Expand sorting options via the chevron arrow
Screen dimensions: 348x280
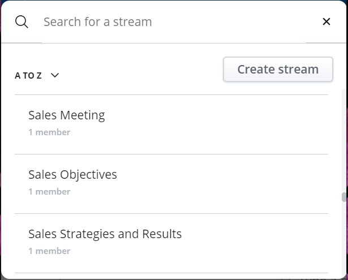tap(55, 75)
